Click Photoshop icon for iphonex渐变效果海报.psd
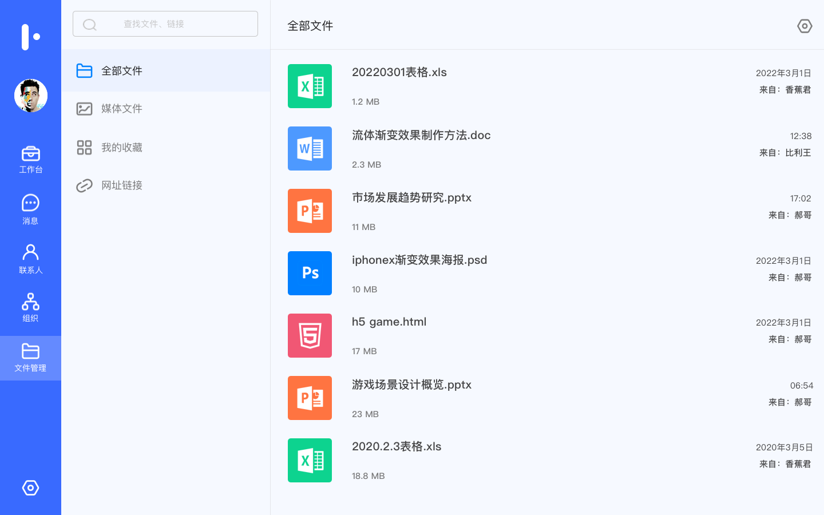The height and width of the screenshot is (515, 824). click(x=310, y=274)
